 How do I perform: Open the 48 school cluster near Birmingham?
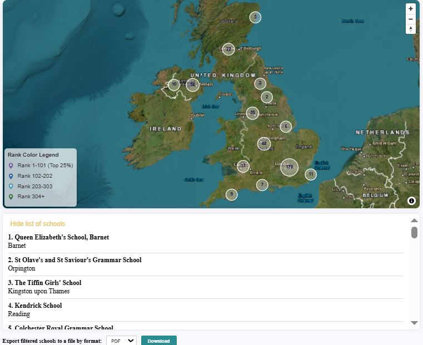point(264,143)
